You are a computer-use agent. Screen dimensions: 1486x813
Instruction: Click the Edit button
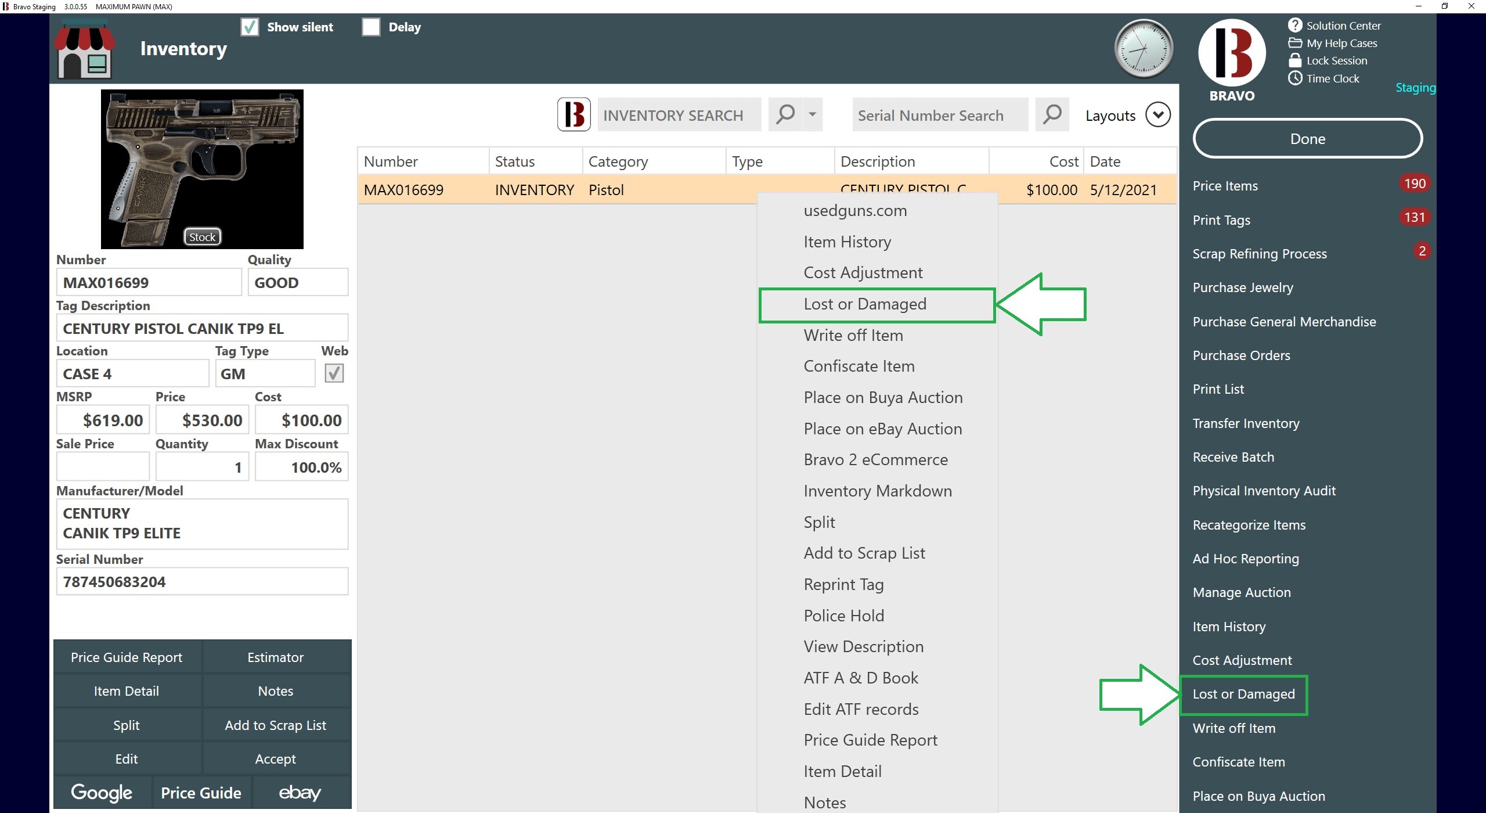(127, 758)
